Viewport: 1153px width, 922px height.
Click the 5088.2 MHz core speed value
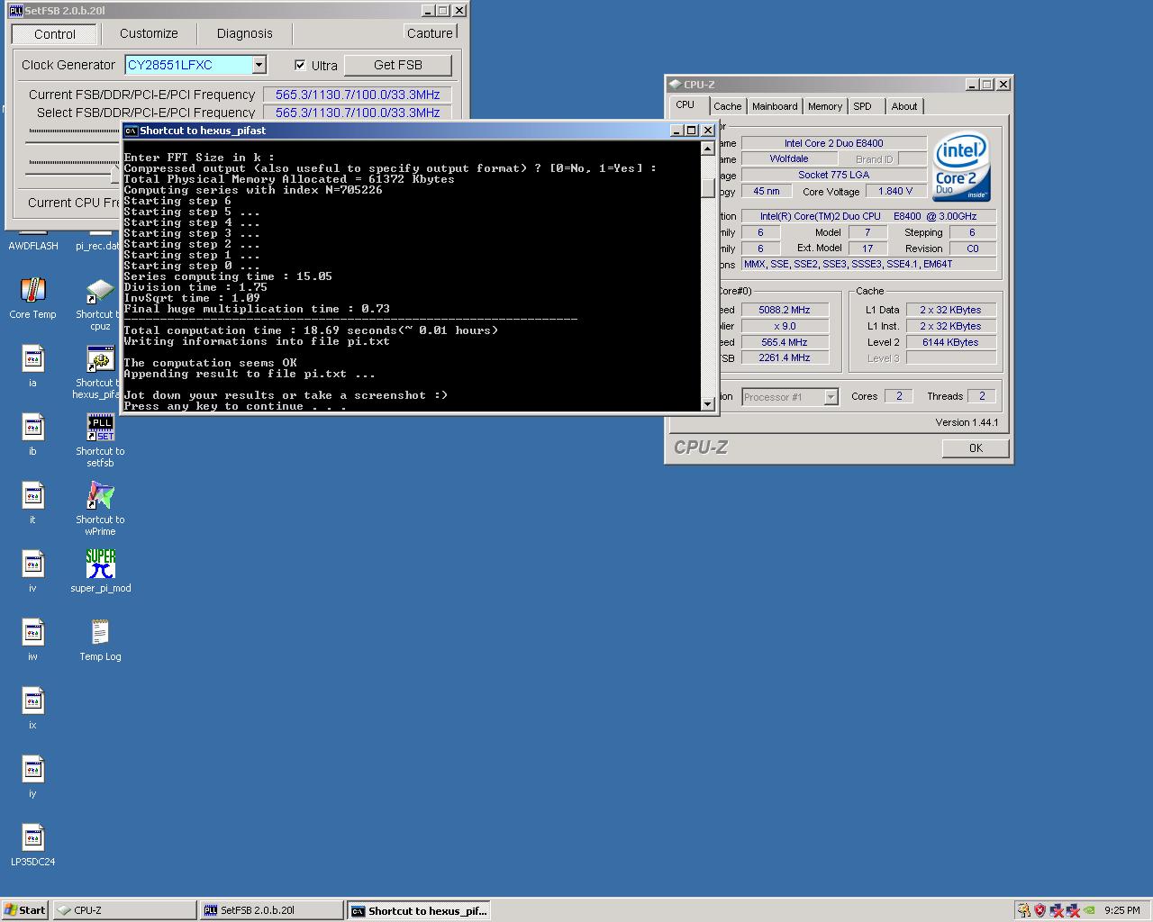(784, 310)
